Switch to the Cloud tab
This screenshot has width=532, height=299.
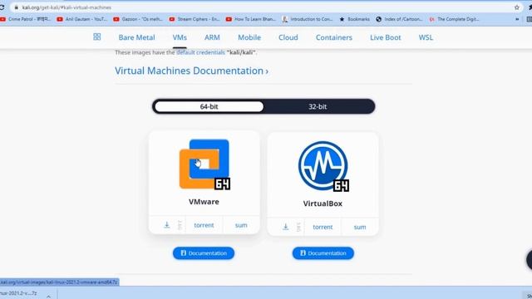tap(288, 37)
